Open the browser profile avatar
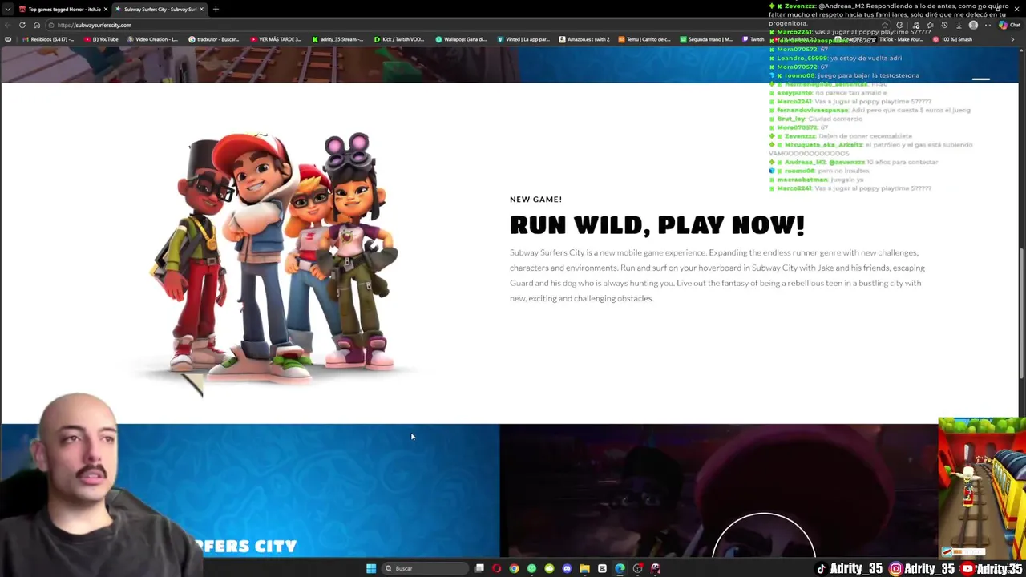The width and height of the screenshot is (1026, 577). point(973,25)
